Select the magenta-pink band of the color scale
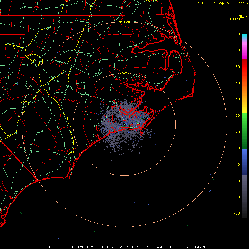Image resolution: width=249 pixels, height=249 pixels. (x=244, y=49)
